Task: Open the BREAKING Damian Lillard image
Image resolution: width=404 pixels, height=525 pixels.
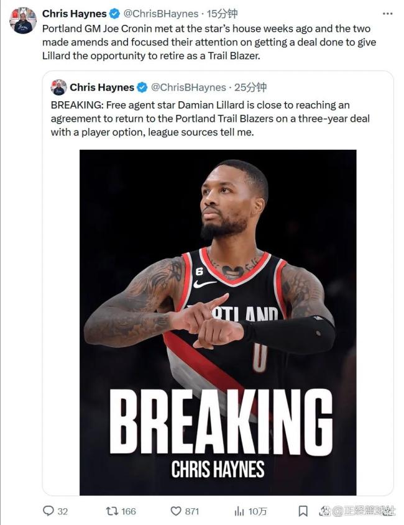Action: [x=218, y=322]
